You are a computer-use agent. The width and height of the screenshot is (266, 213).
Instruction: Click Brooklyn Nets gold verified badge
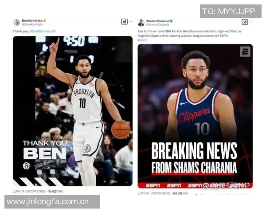pyautogui.click(x=44, y=20)
